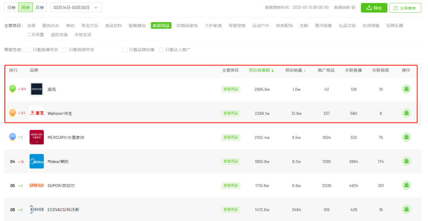
Task: Filter by 个护家清 category
Action: click(213, 26)
